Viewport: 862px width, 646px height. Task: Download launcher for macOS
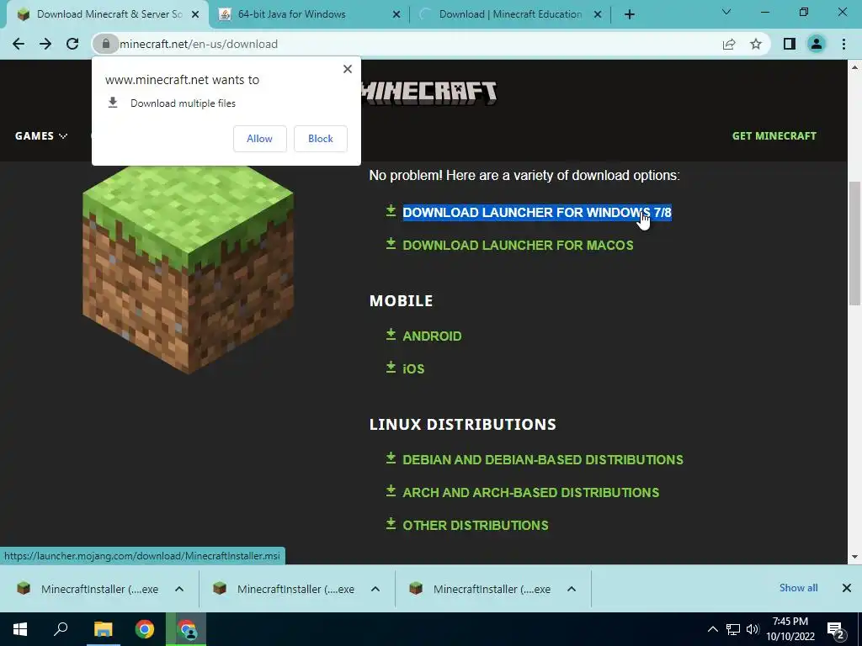point(518,245)
